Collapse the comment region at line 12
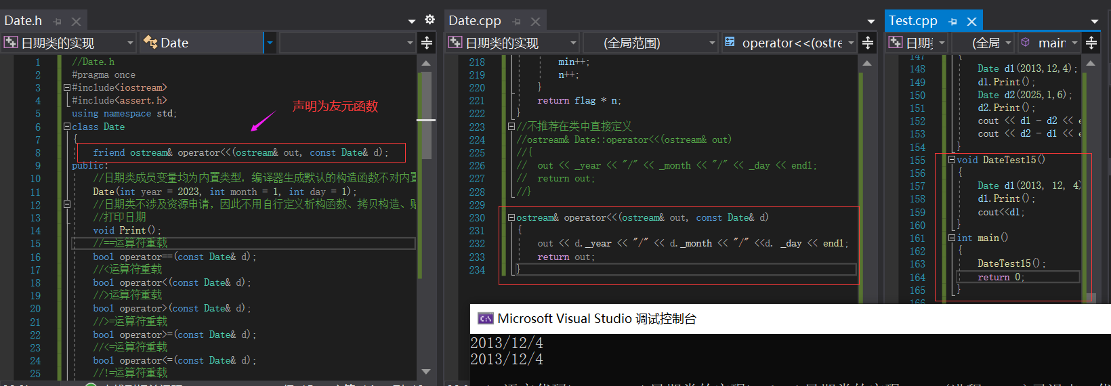 point(67,204)
